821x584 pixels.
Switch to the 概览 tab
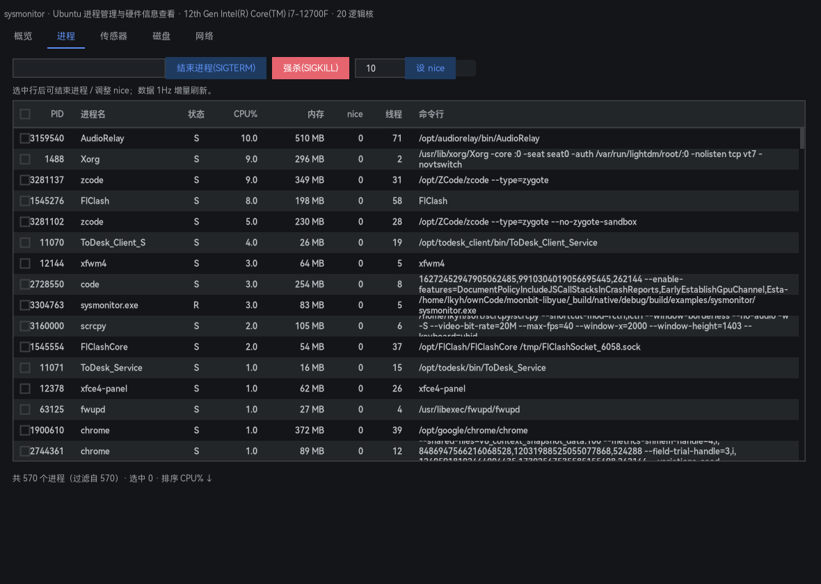23,36
